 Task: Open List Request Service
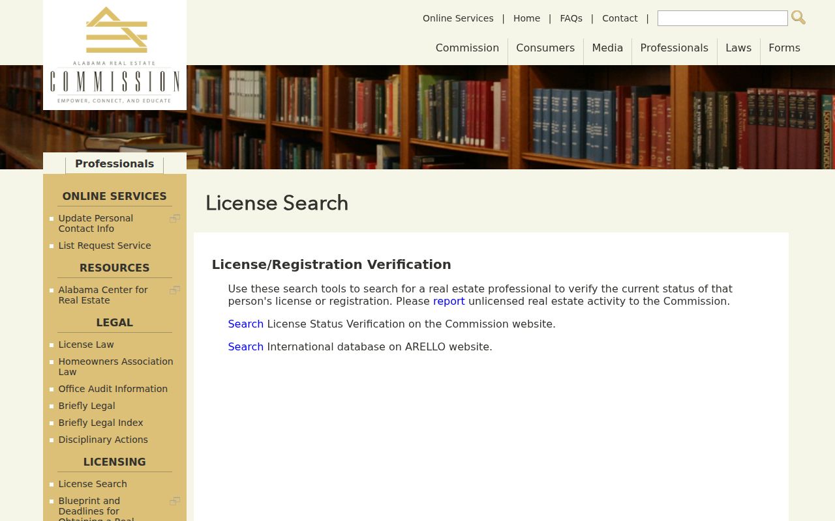coord(104,246)
